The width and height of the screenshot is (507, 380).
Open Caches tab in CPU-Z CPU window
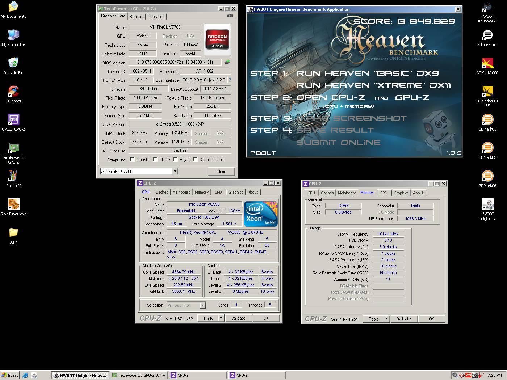coord(162,192)
